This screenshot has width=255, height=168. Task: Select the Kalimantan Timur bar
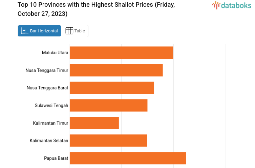(94, 123)
